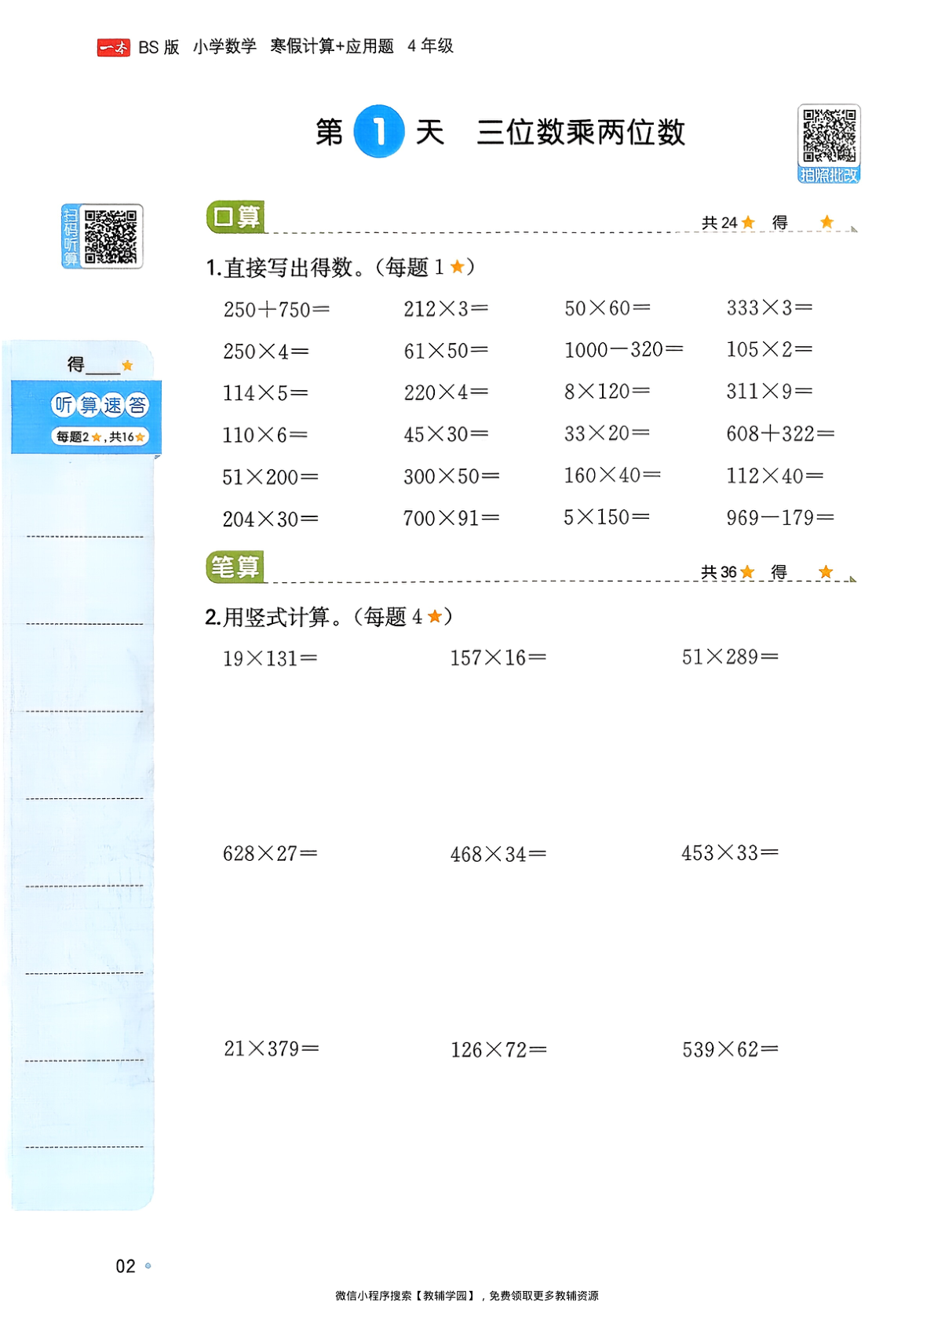This screenshot has width=934, height=1320.
Task: Click the problem 110×6=
Action: pos(265,435)
